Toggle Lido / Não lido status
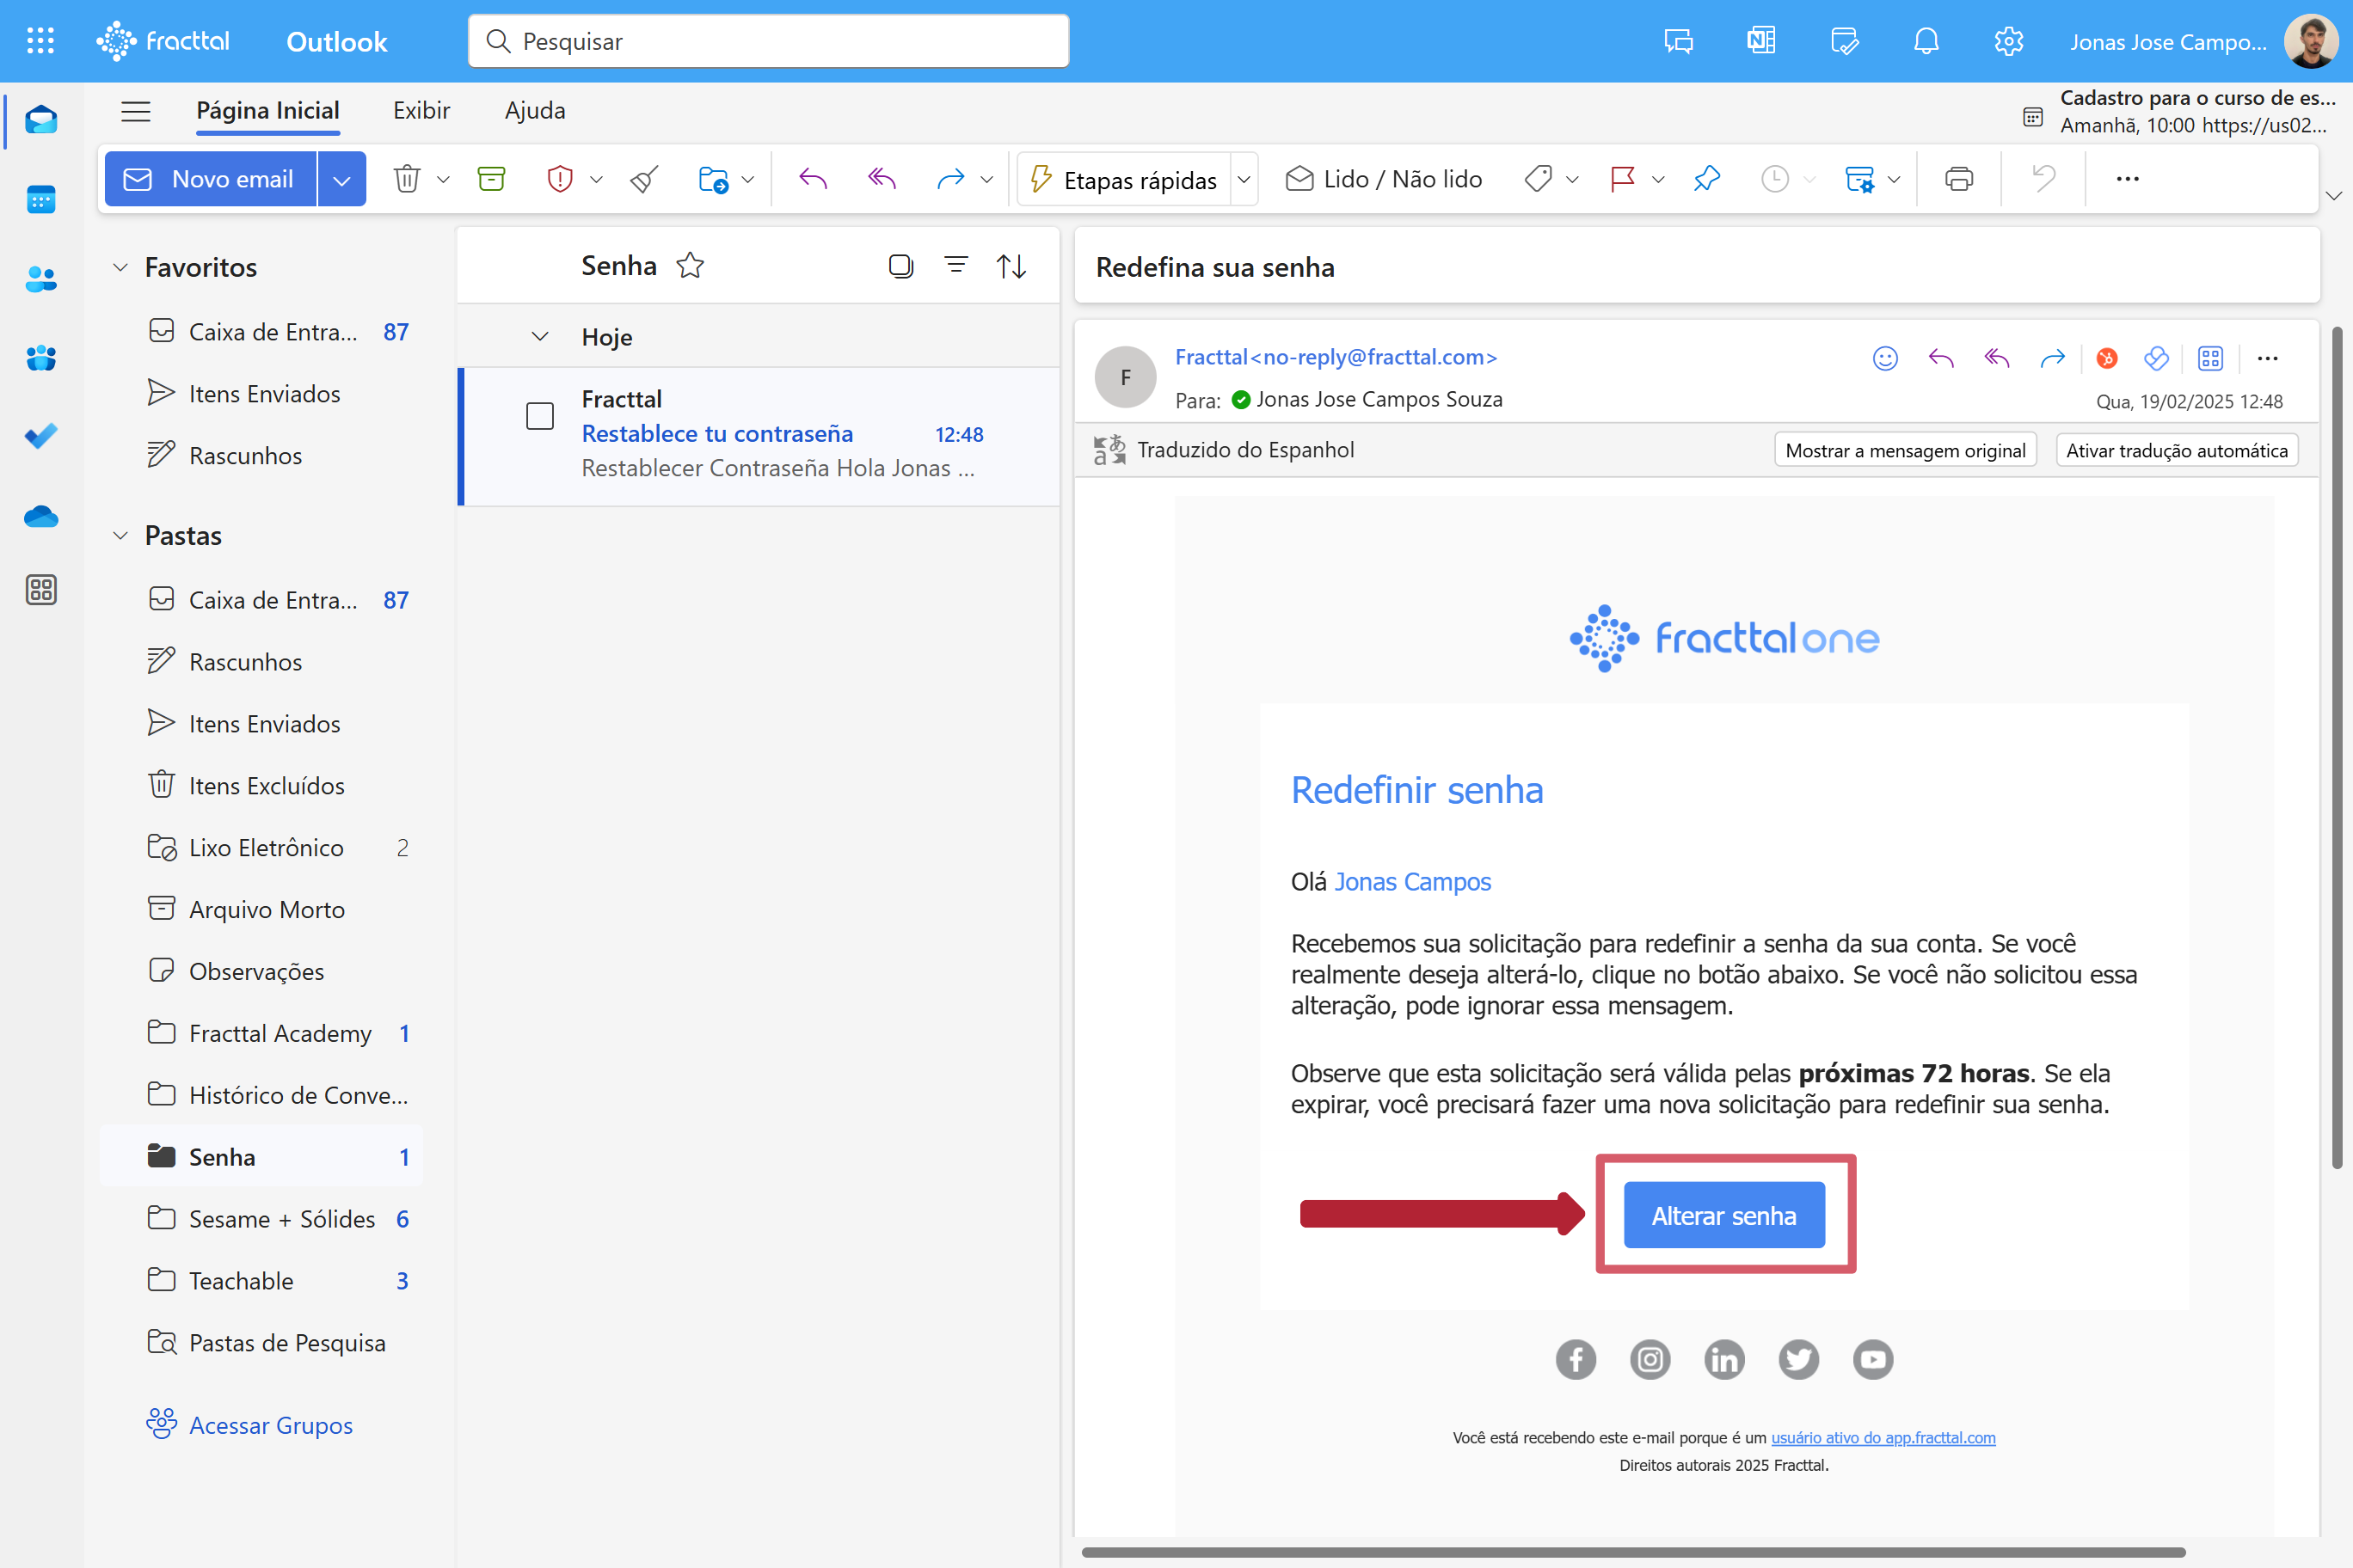The height and width of the screenshot is (1568, 2353). (x=1384, y=179)
